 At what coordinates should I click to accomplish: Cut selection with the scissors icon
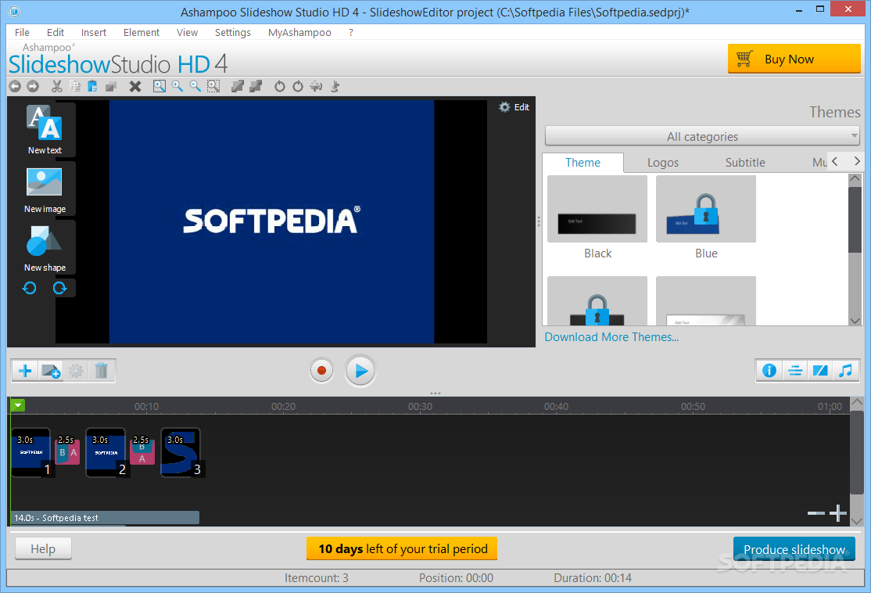tap(56, 86)
